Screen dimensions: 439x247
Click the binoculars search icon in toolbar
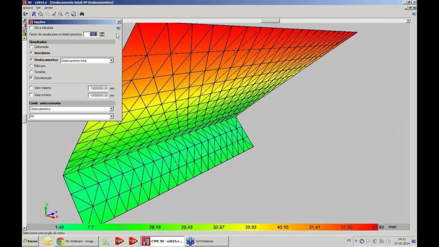pos(82,14)
